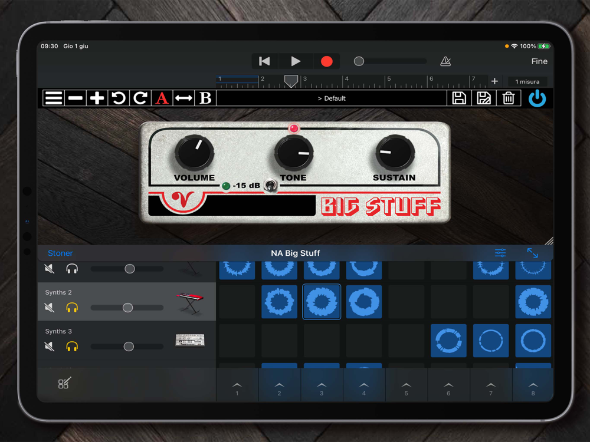Toggle the blue plugin power button
The image size is (590, 442).
pyautogui.click(x=537, y=98)
